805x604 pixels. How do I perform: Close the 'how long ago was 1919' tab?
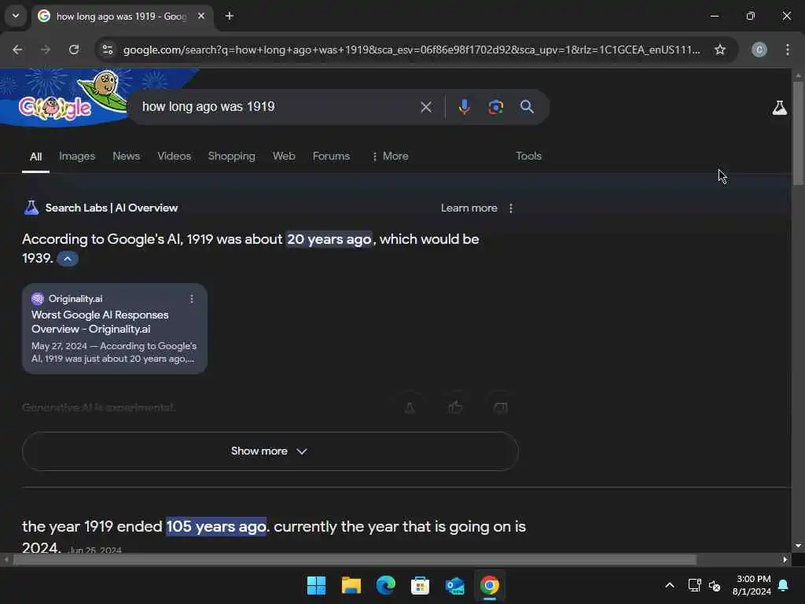[x=201, y=16]
